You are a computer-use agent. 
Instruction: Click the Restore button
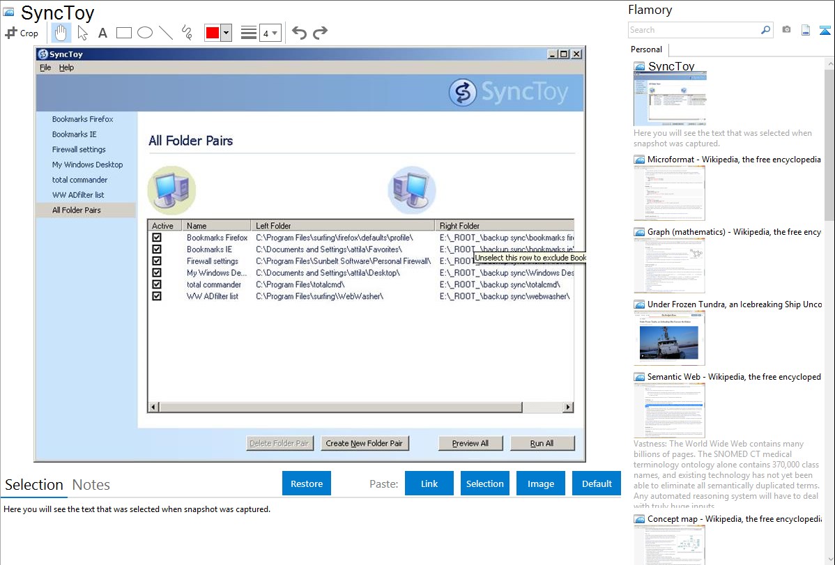click(x=307, y=483)
